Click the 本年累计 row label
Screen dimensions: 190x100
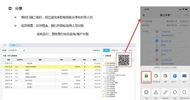pyautogui.click(x=30, y=87)
